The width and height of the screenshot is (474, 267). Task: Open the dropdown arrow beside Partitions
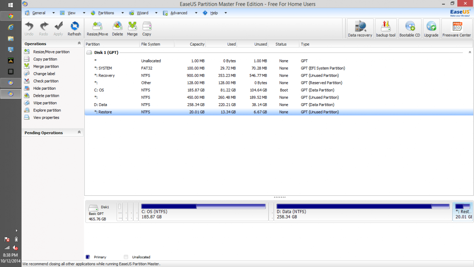(x=122, y=13)
